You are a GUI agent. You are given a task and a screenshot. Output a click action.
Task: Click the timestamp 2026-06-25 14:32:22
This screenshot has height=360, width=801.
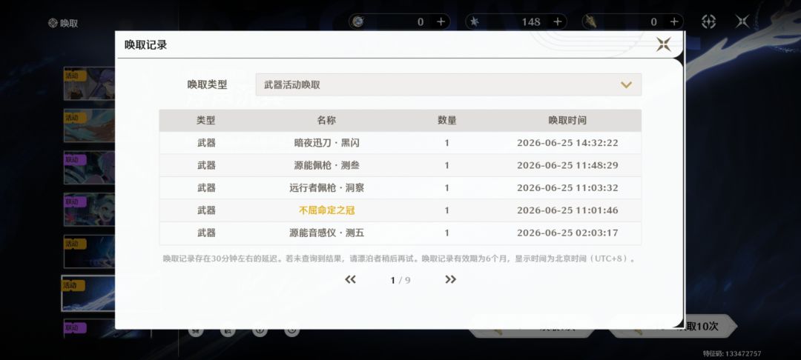click(567, 143)
